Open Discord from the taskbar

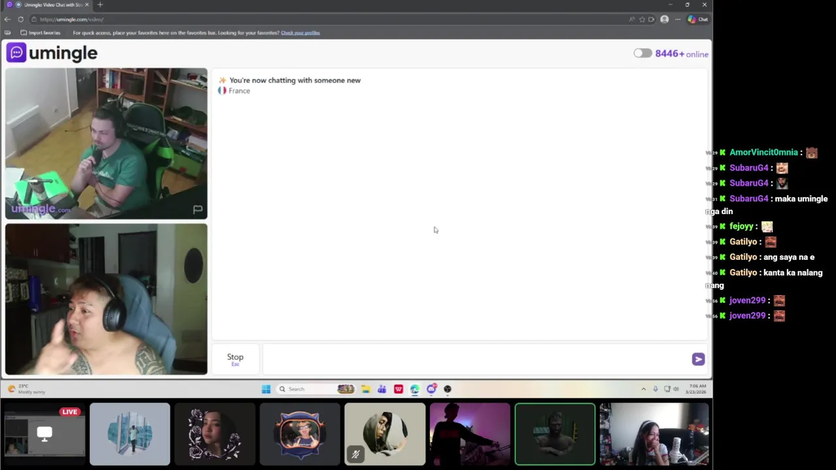click(431, 389)
